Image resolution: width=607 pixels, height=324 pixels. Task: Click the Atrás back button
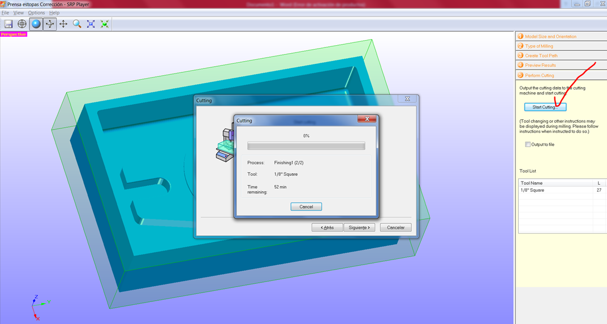tap(327, 228)
